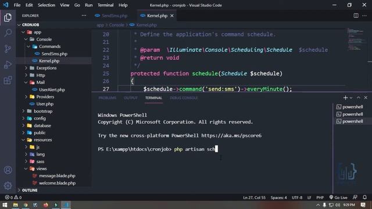The width and height of the screenshot is (372, 209).
Task: Open notifications bell in status bar
Action: tap(364, 197)
